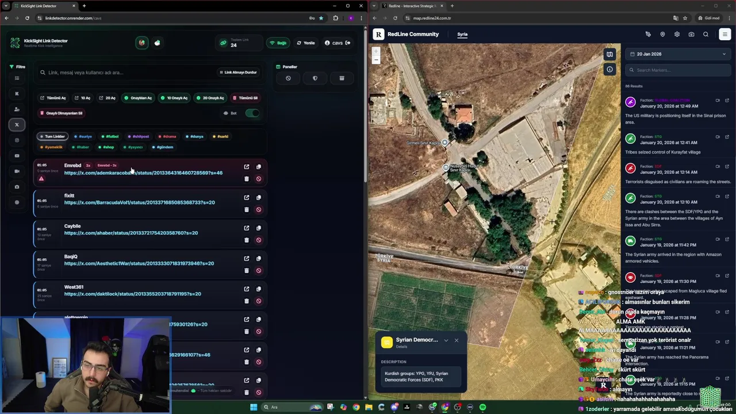Filter by #shitpost tag
This screenshot has height=414, width=736.
tap(139, 136)
